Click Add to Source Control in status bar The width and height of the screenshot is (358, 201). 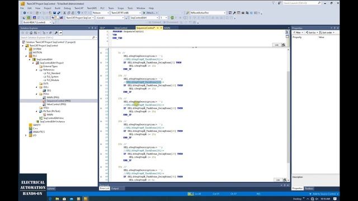pyautogui.click(x=324, y=194)
